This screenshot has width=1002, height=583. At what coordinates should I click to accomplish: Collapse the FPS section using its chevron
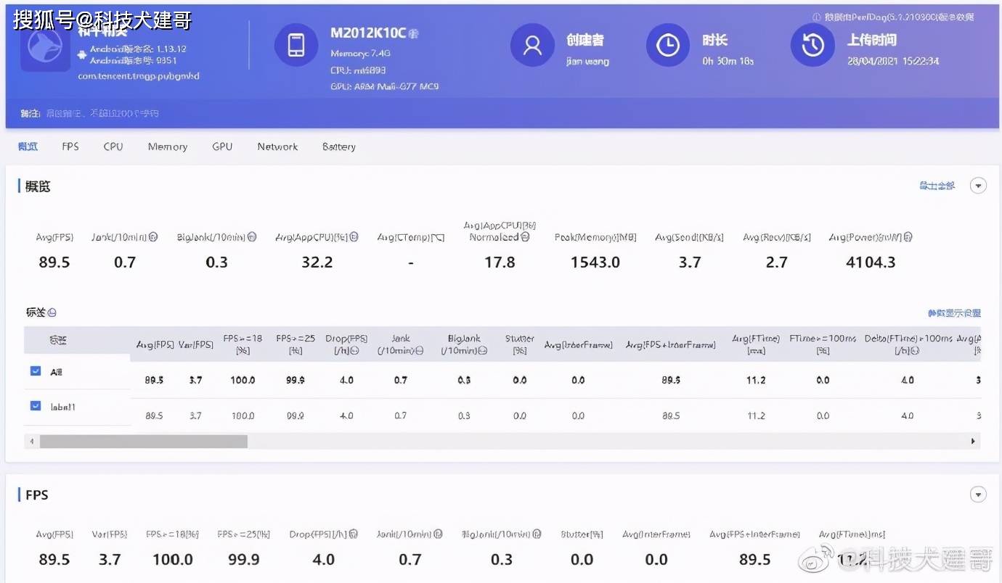(979, 495)
